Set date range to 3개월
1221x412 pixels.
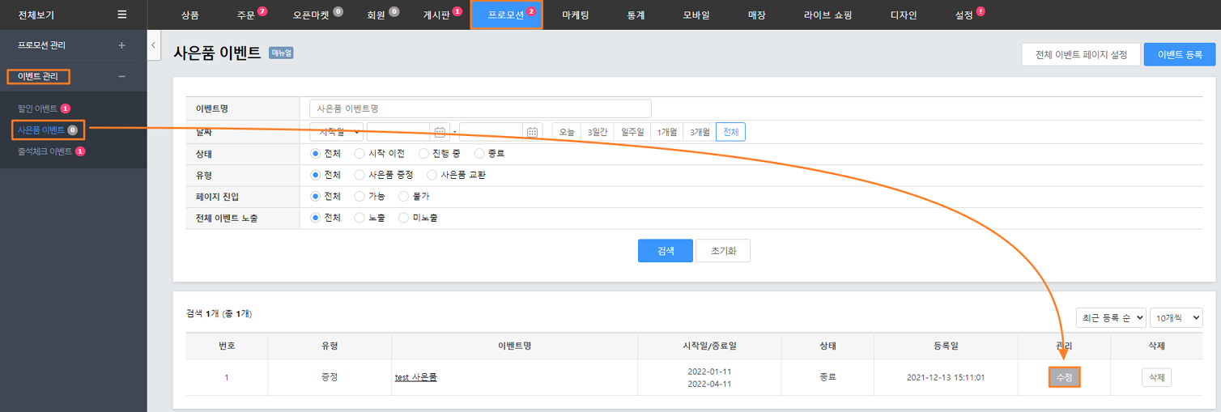coord(700,132)
